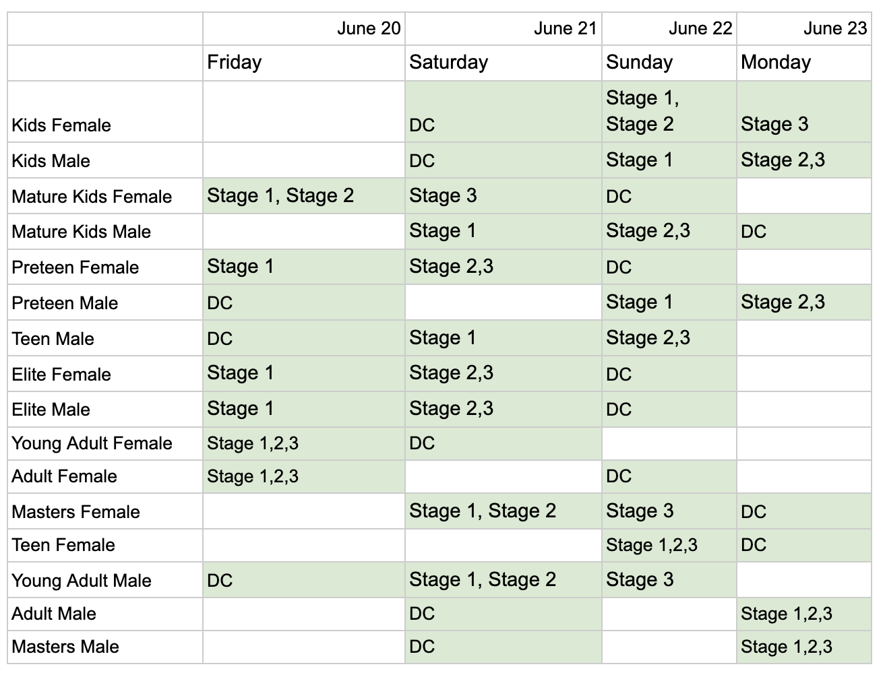
Task: Select Young Adult Male Sunday 'Stage 3' cell
Action: 669,580
